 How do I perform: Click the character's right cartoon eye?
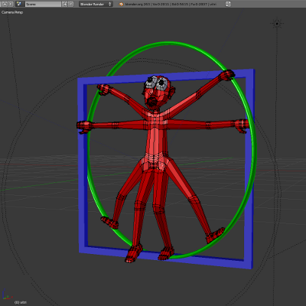click(x=162, y=83)
